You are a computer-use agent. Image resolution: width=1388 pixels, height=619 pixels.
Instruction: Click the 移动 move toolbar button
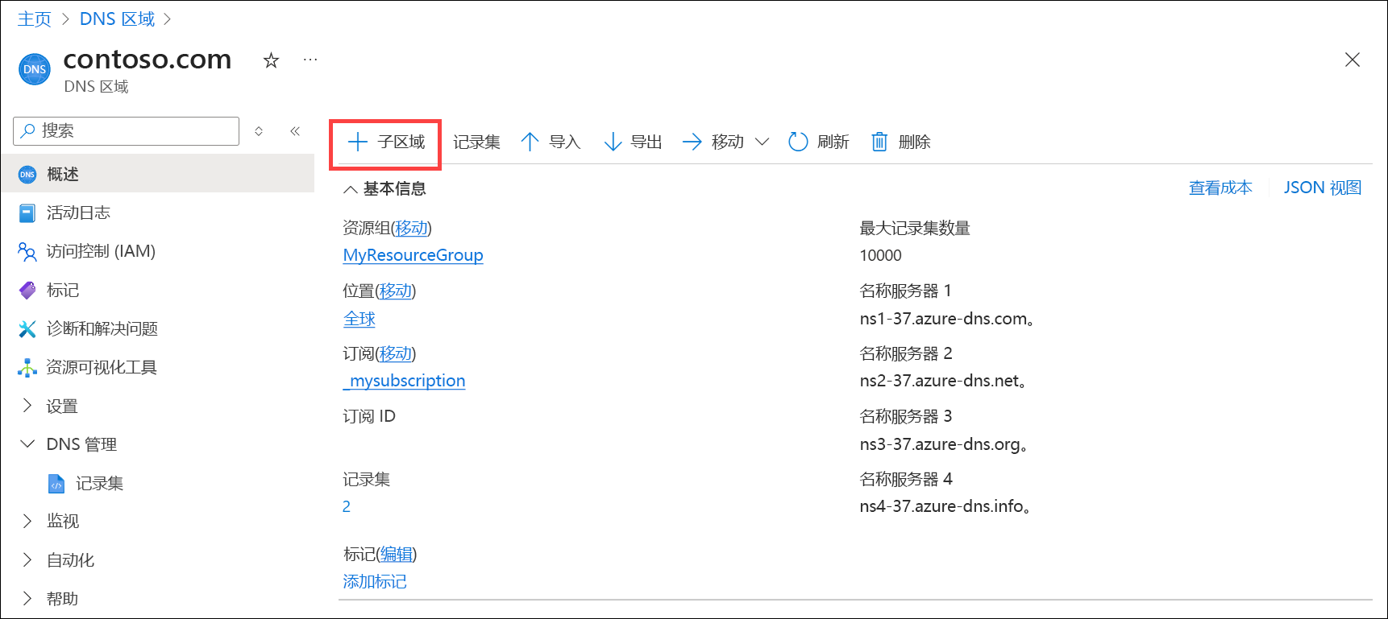pos(713,142)
